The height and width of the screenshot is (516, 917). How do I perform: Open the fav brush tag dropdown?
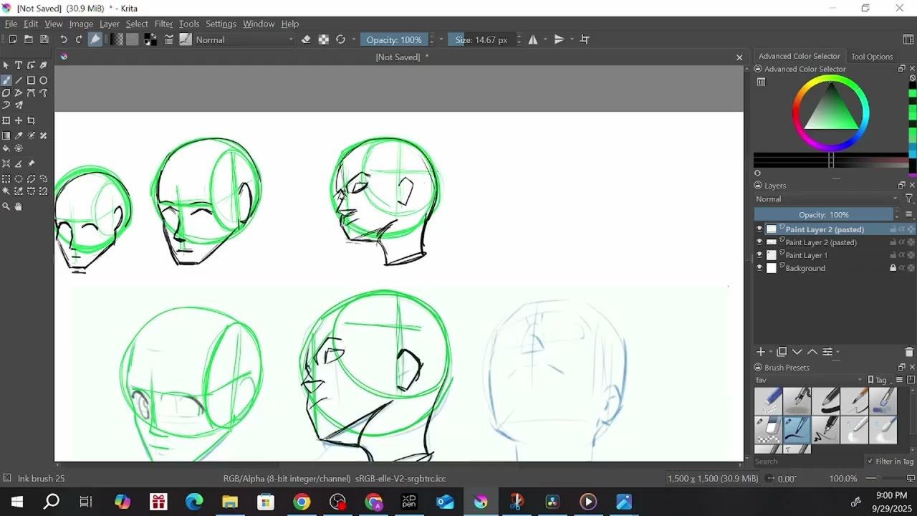point(810,380)
